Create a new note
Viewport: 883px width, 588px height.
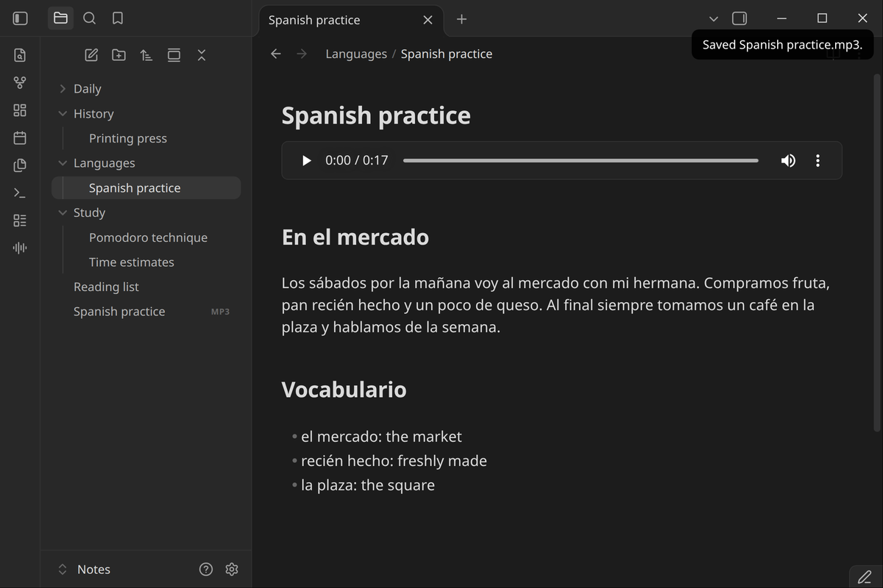91,55
